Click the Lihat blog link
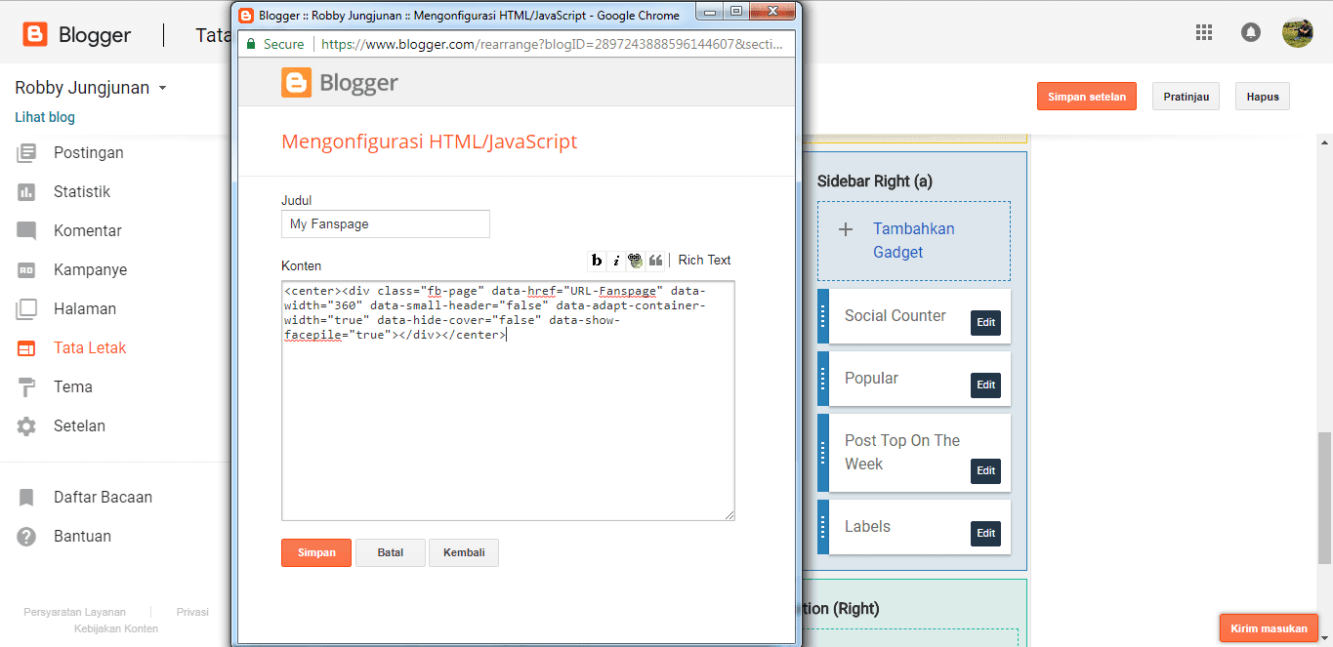1333x647 pixels. click(45, 117)
